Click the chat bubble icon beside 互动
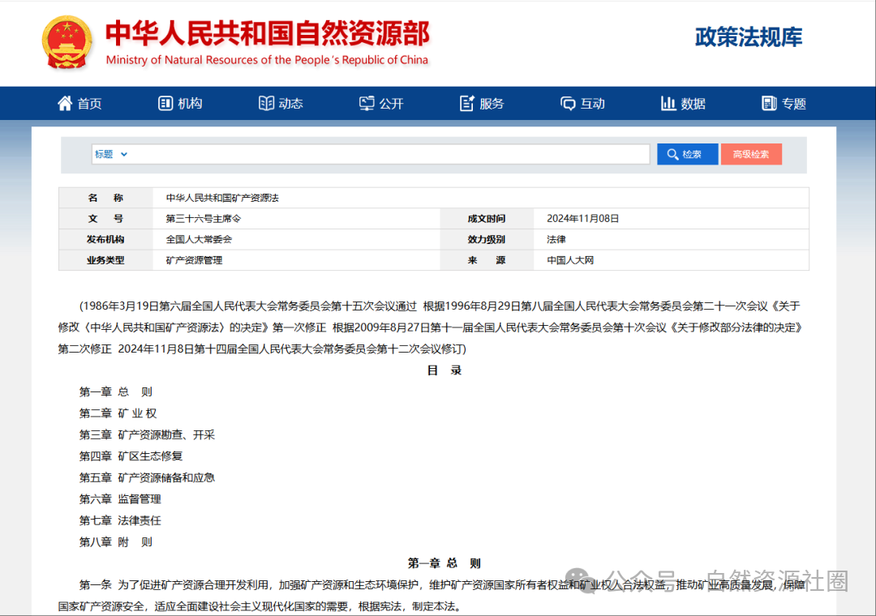This screenshot has height=616, width=876. [568, 104]
